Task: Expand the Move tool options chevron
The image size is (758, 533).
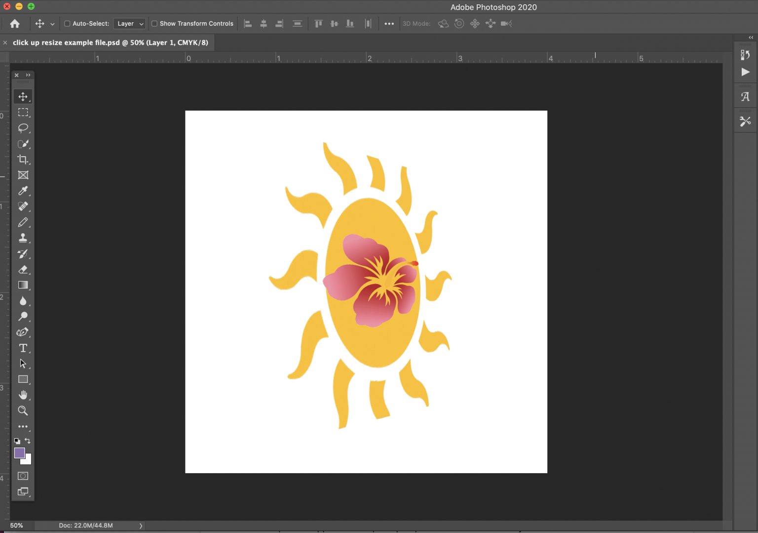Action: click(52, 23)
